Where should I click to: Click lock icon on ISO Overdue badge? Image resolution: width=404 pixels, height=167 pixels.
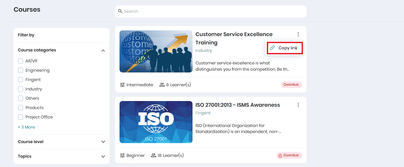tap(280, 156)
